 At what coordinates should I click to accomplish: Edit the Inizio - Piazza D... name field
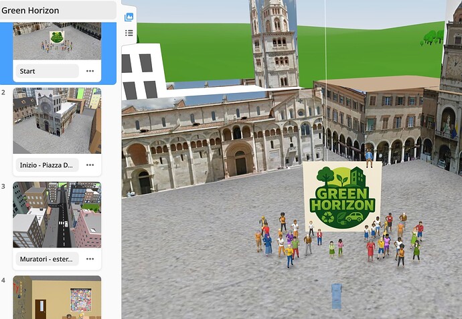pyautogui.click(x=47, y=165)
